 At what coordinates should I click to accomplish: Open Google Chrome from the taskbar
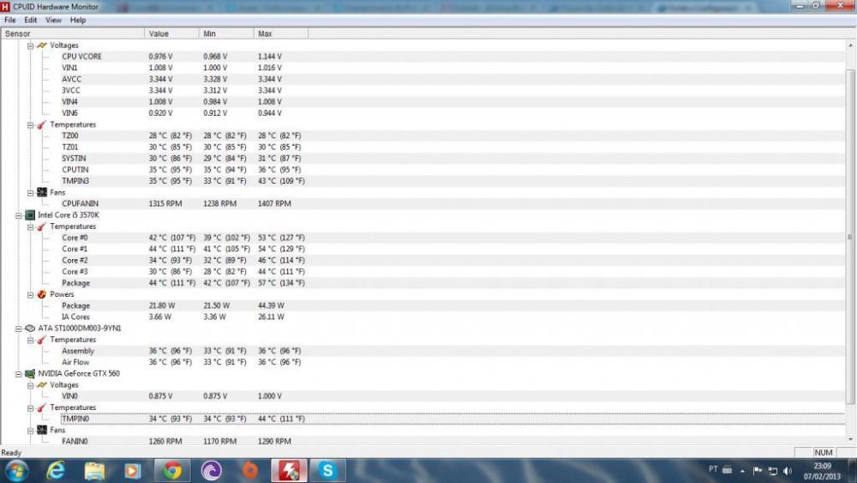(172, 470)
